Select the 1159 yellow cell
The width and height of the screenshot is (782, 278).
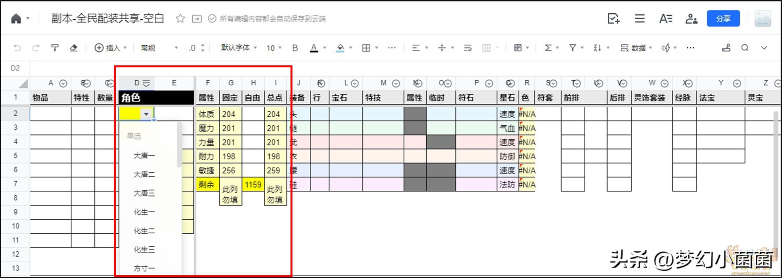253,184
